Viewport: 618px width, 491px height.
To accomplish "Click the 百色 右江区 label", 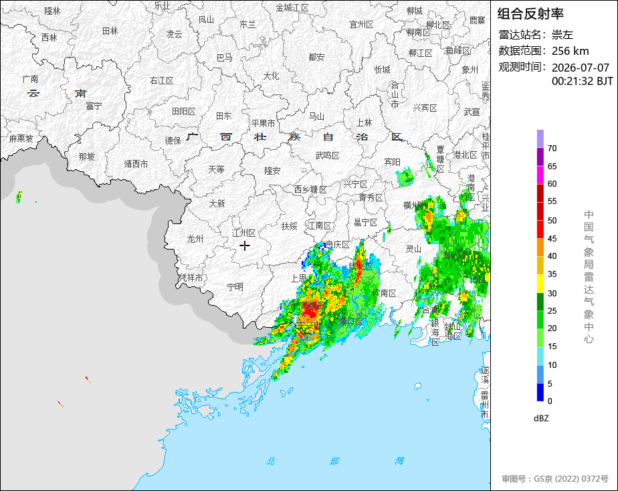I will 162,81.
